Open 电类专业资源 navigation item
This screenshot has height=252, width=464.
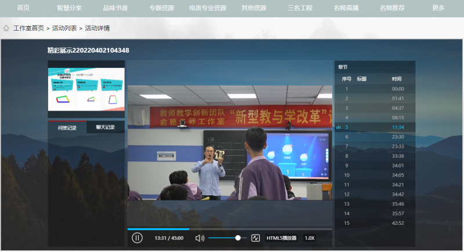click(208, 8)
